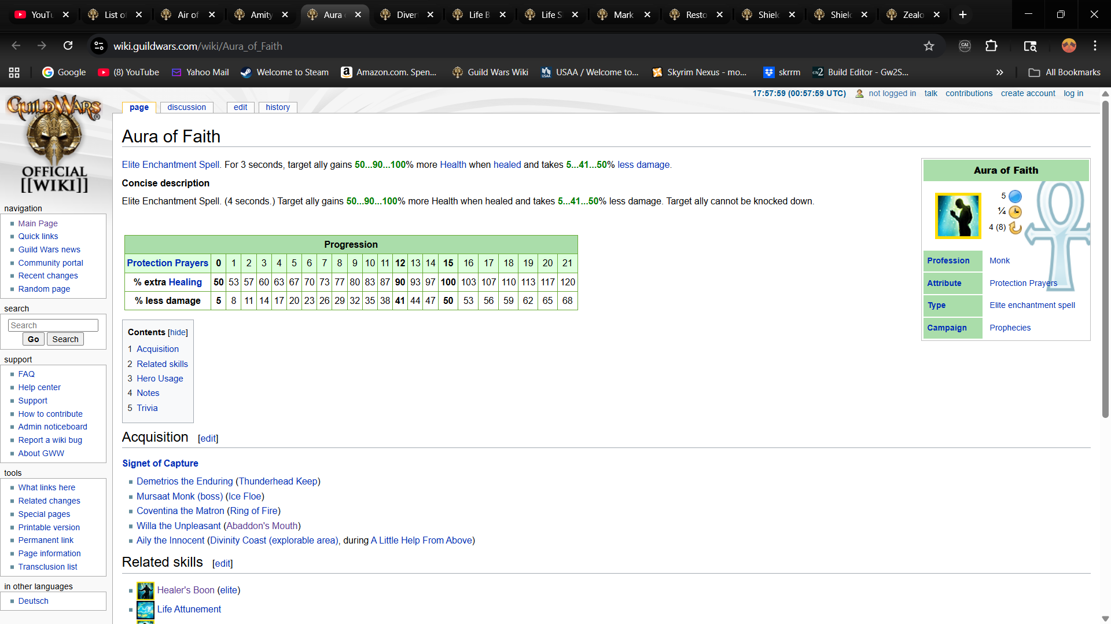Open the All Bookmarks folder
Viewport: 1111px width, 624px height.
1064,72
